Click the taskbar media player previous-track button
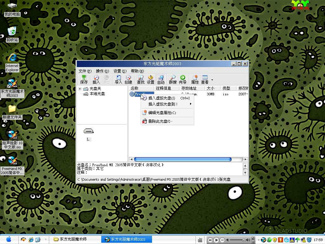Image resolution: width=325 pixels, height=244 pixels. (210, 240)
